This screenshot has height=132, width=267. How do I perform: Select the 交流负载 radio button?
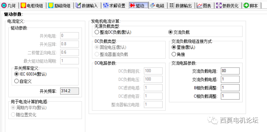[179, 32]
